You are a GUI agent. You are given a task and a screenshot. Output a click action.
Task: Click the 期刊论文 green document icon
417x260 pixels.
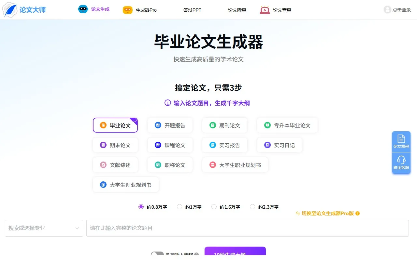click(213, 125)
